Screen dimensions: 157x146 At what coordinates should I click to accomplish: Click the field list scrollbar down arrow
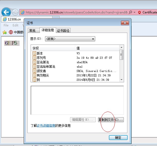click(x=121, y=80)
